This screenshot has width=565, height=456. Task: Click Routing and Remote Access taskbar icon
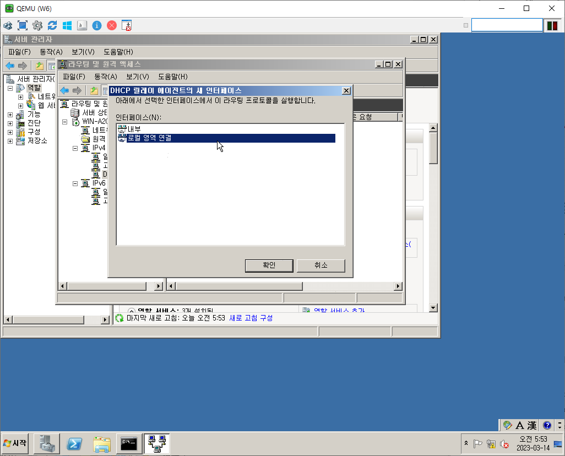pyautogui.click(x=157, y=444)
